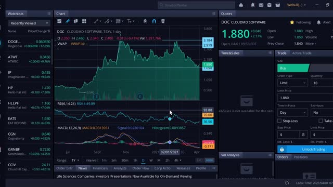Select the blue pencil drawing tool
Screen dimensions: 333x187
coord(68,21)
